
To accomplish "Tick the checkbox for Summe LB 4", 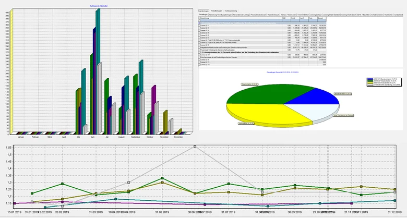I will [199, 33].
